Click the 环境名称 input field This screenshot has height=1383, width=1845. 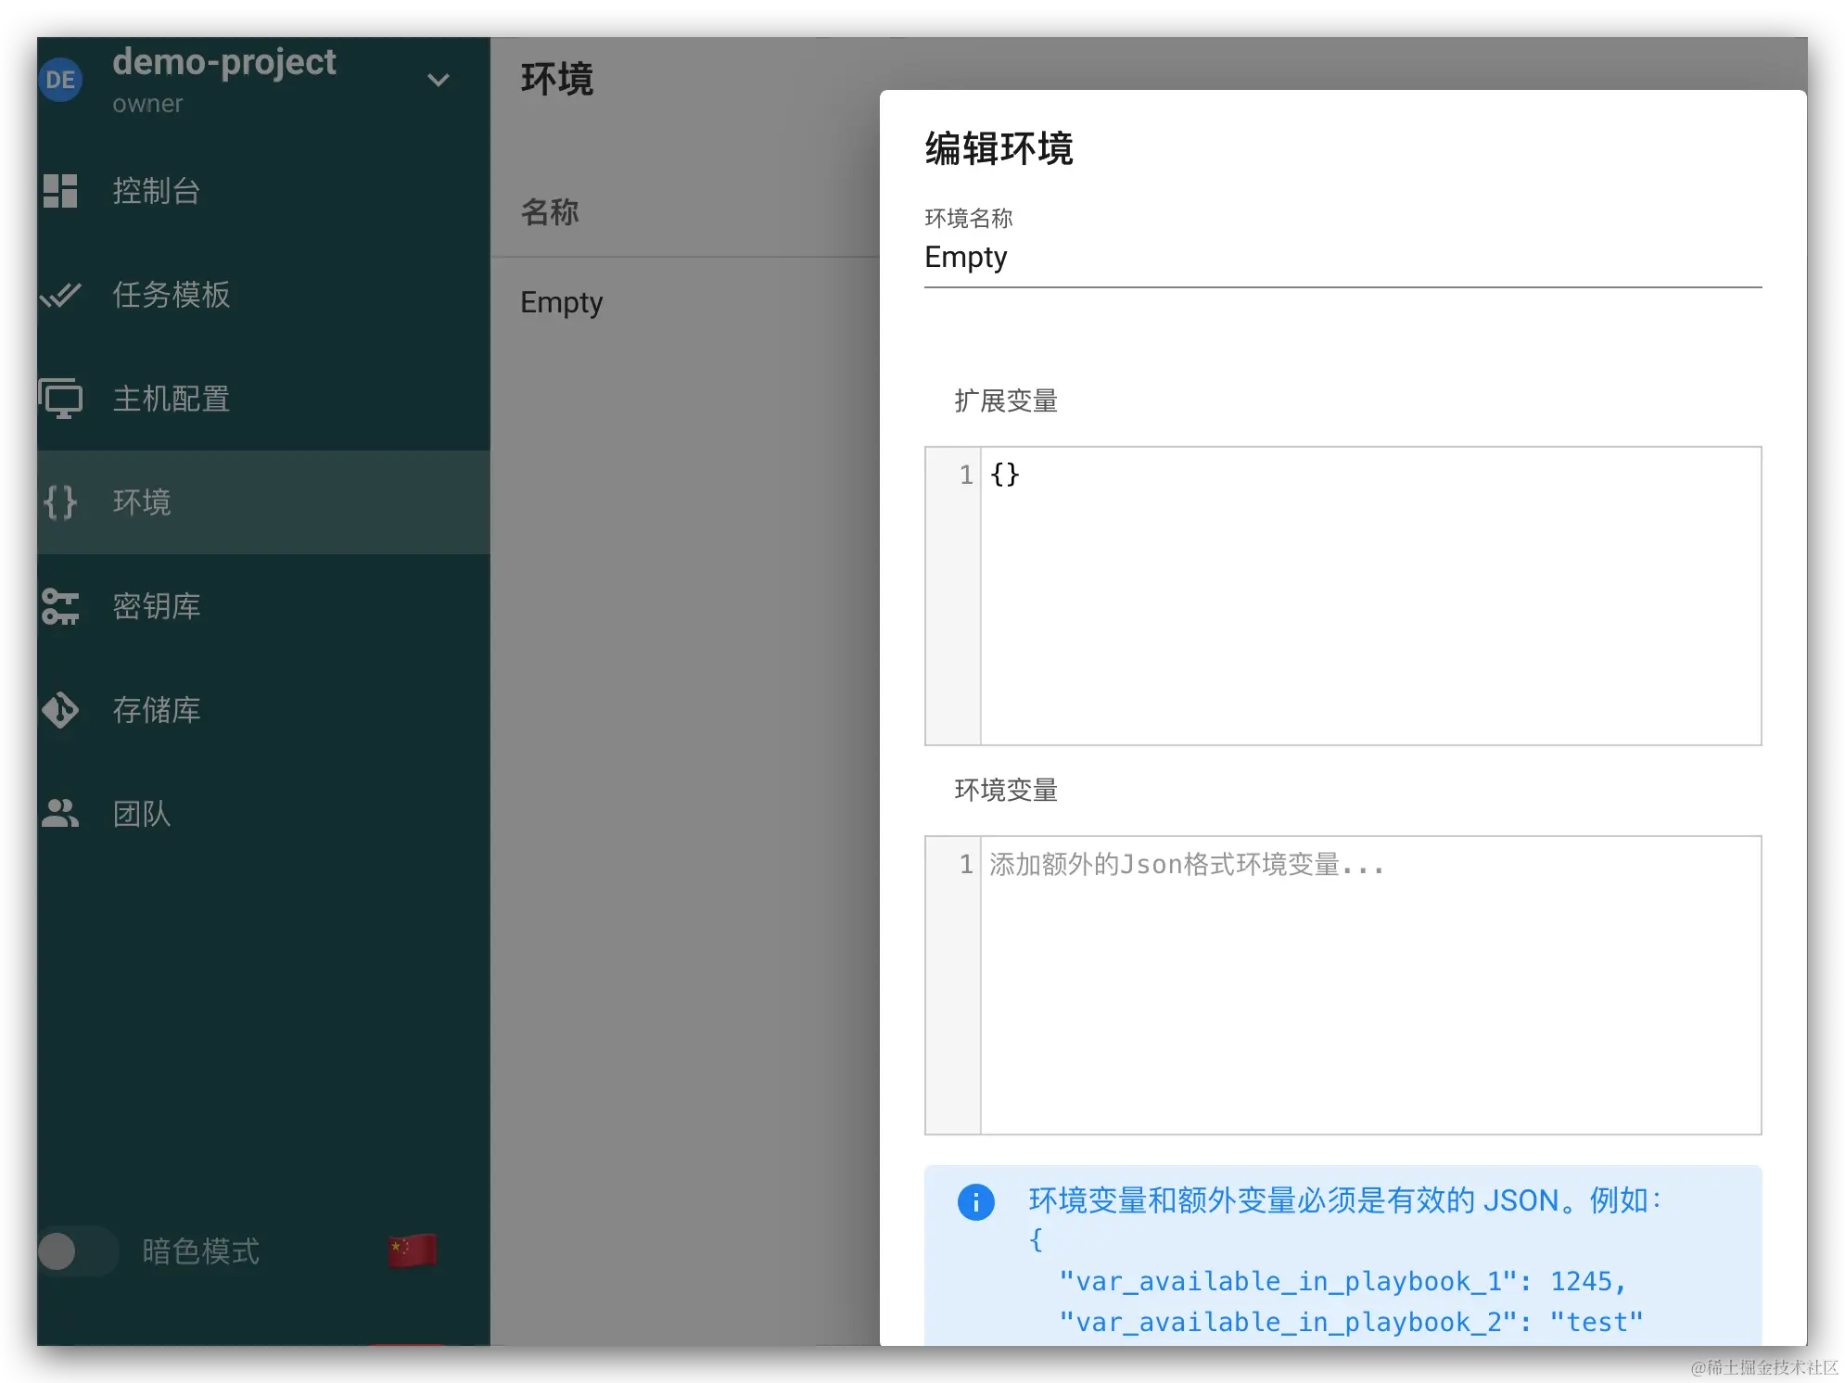pos(1342,258)
